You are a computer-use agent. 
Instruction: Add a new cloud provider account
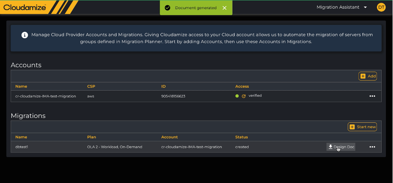click(x=368, y=76)
